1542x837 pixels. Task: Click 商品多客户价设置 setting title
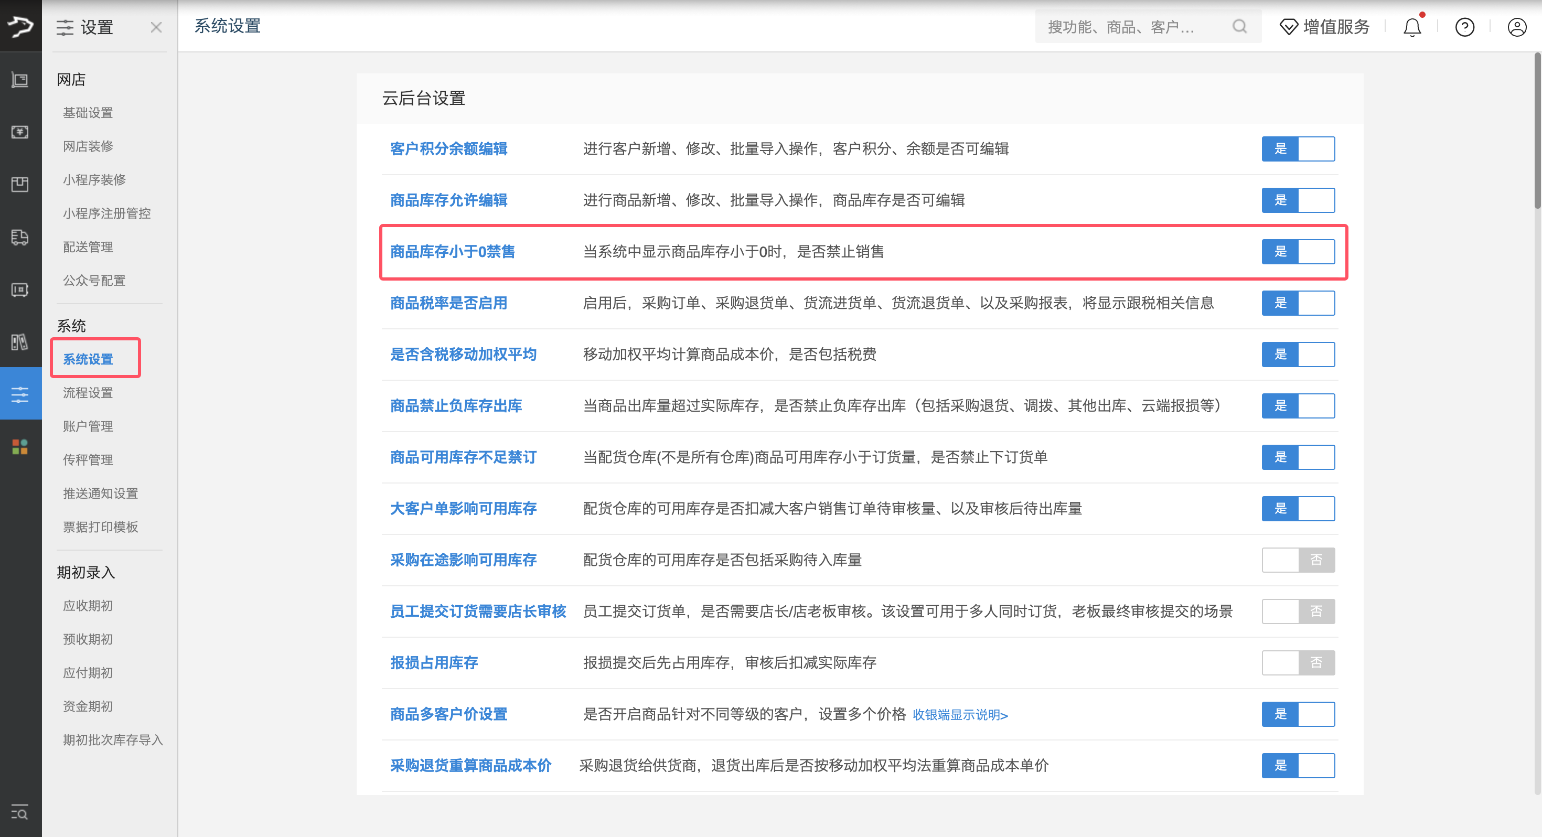click(x=449, y=714)
